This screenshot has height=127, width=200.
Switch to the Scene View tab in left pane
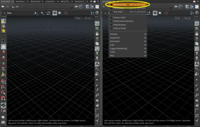coord(6,2)
